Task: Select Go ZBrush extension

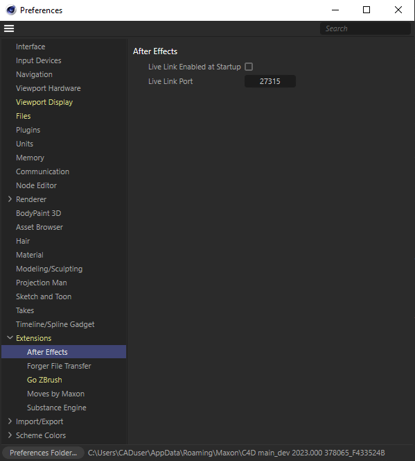Action: pyautogui.click(x=44, y=380)
